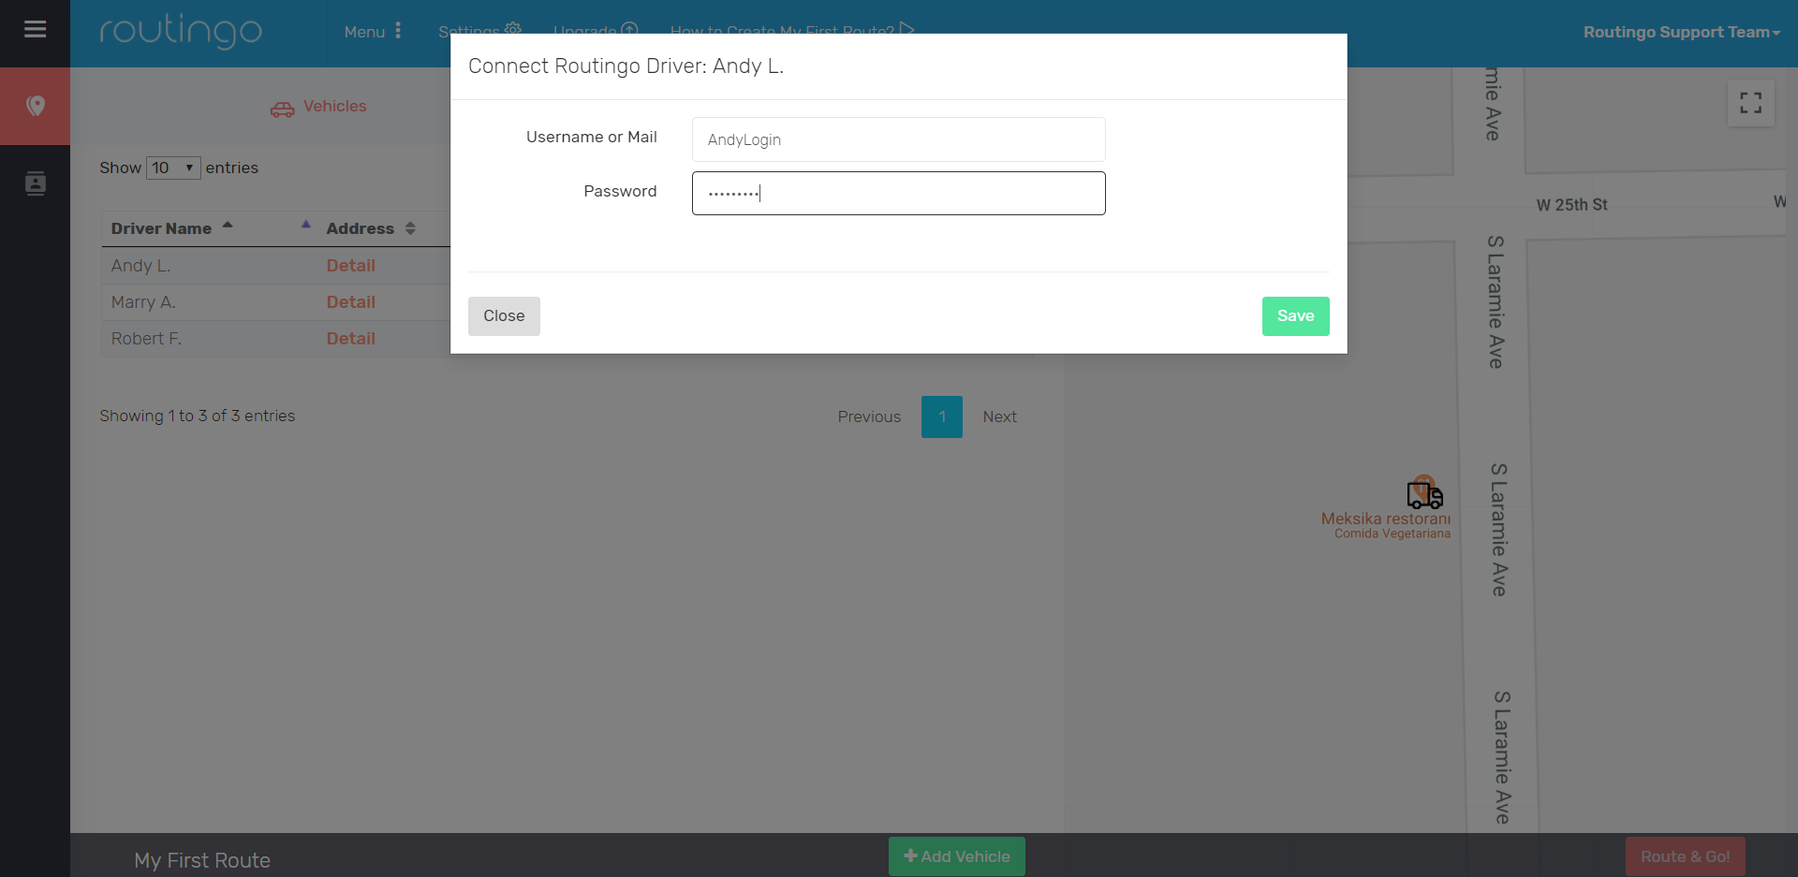
Task: Click the Driver Name column header
Action: (x=161, y=228)
